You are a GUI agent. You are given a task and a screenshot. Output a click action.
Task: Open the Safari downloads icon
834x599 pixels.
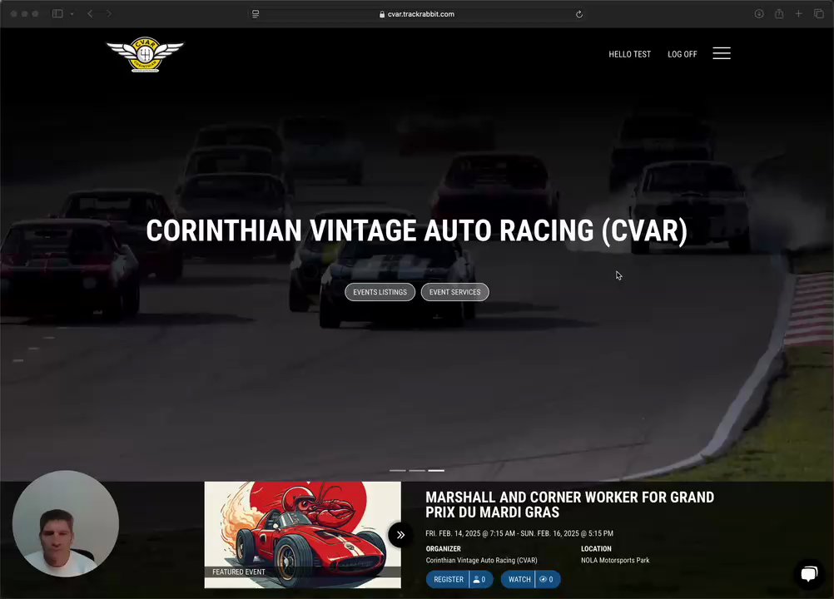pyautogui.click(x=759, y=14)
